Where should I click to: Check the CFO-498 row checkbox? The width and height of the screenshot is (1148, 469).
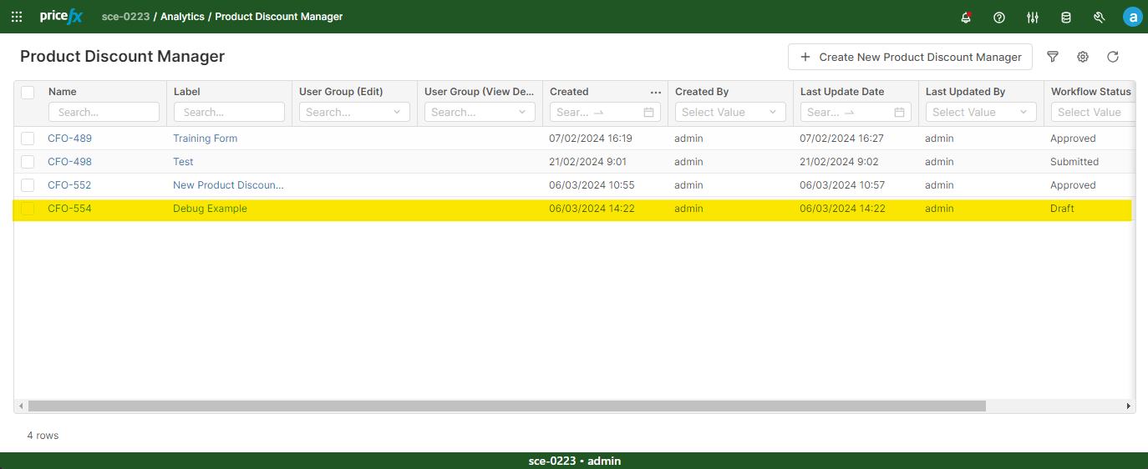(x=28, y=162)
